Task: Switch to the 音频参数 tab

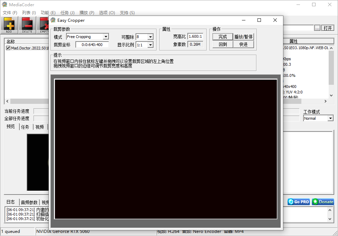Action: (x=29, y=202)
